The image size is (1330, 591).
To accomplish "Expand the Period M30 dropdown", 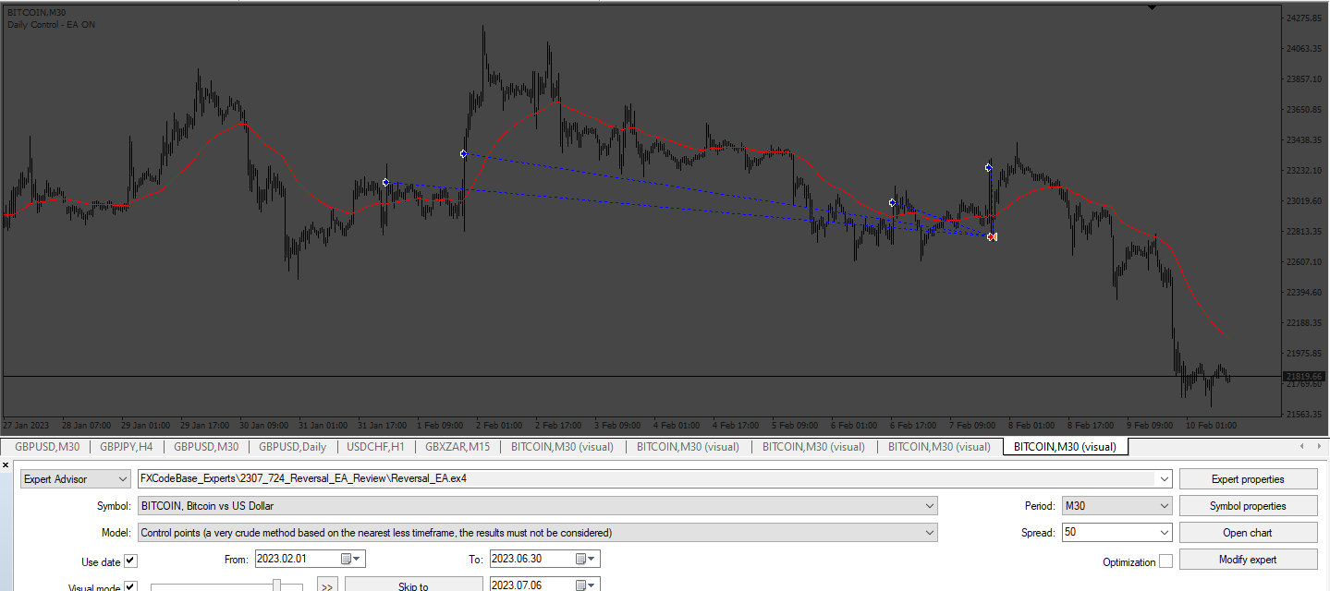I will click(1116, 506).
